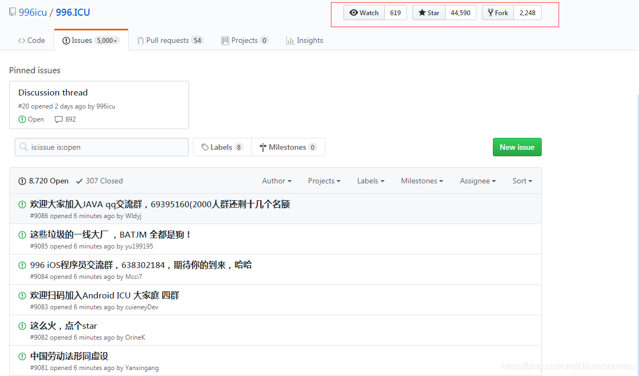Switch to the Code tab
The height and width of the screenshot is (376, 639).
[x=32, y=40]
